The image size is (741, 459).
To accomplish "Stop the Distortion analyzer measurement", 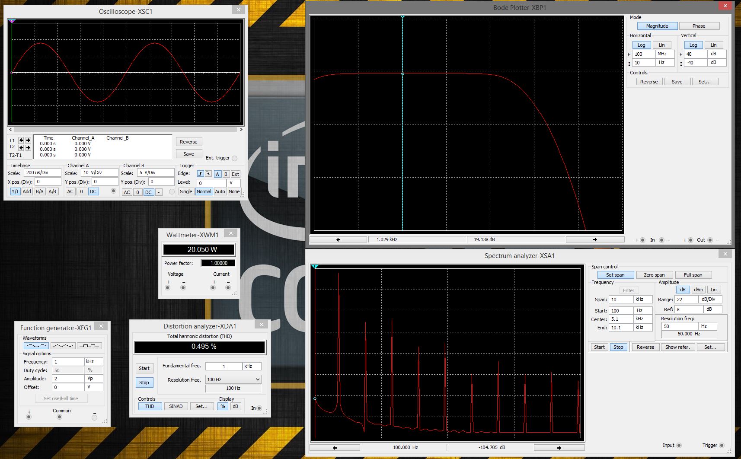I will coord(144,382).
